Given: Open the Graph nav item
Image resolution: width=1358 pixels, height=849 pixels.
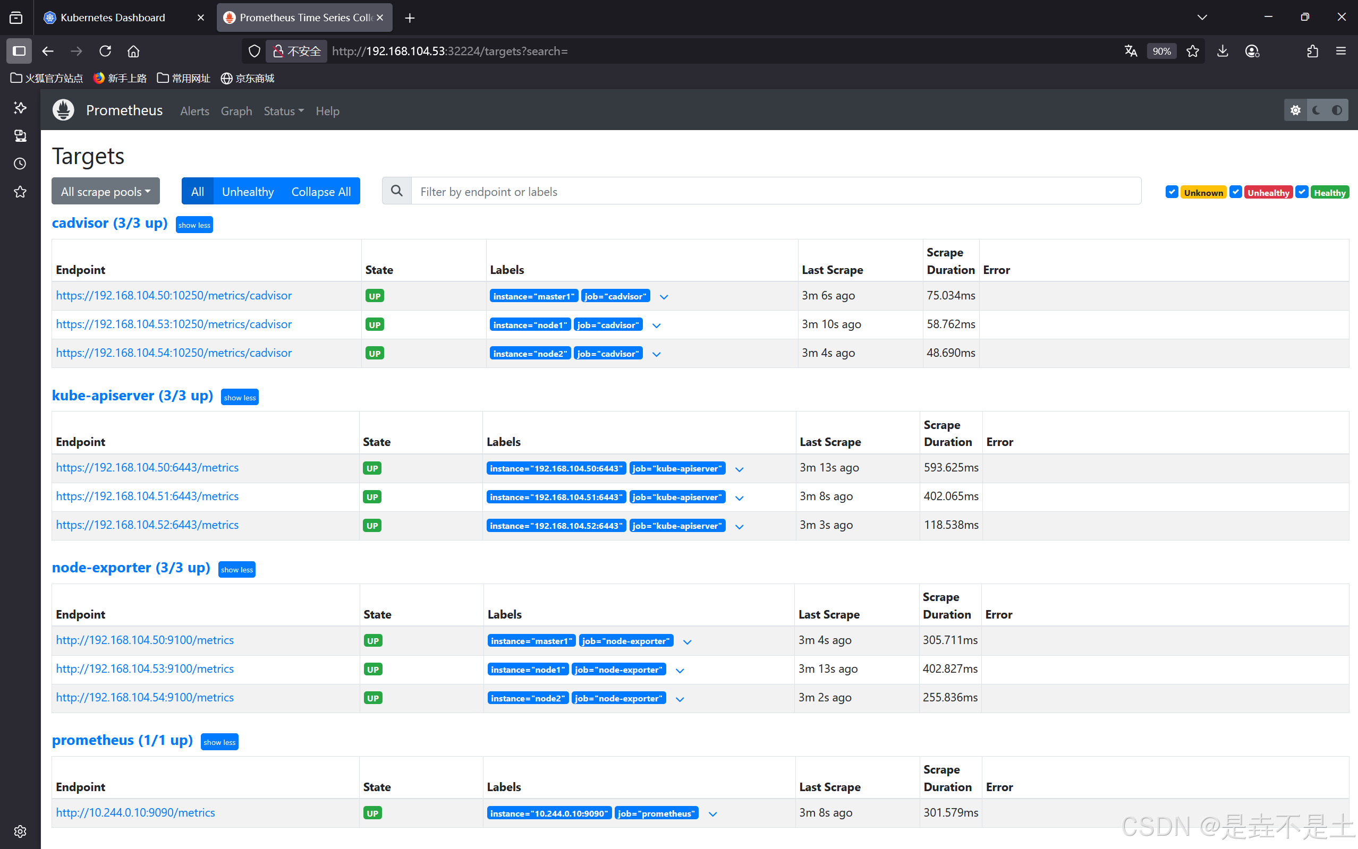Looking at the screenshot, I should coord(236,110).
